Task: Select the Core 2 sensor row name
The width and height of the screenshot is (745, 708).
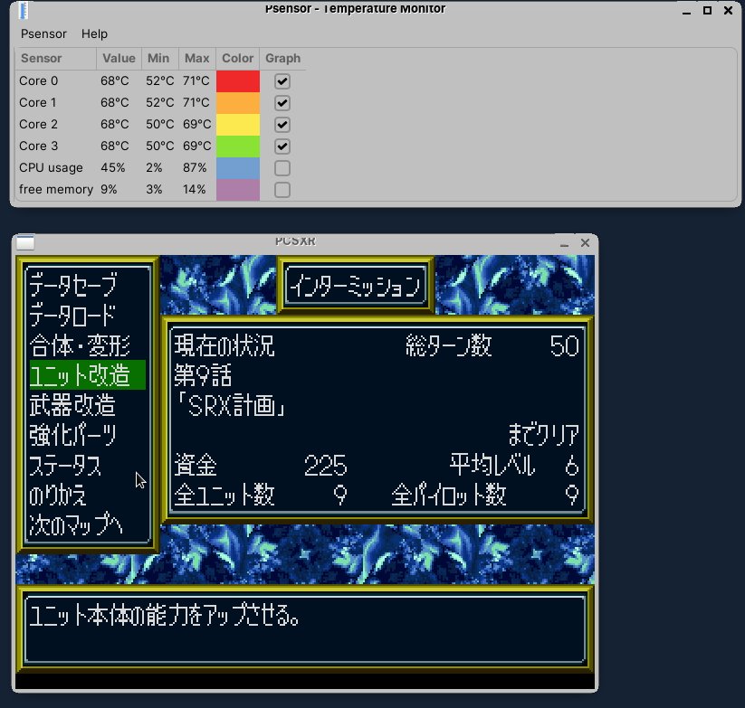Action: (x=39, y=124)
